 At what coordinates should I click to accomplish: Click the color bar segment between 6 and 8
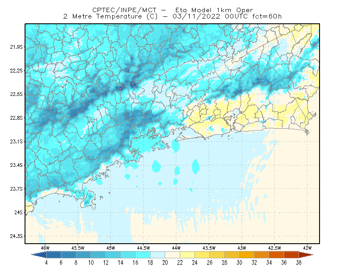(69, 255)
